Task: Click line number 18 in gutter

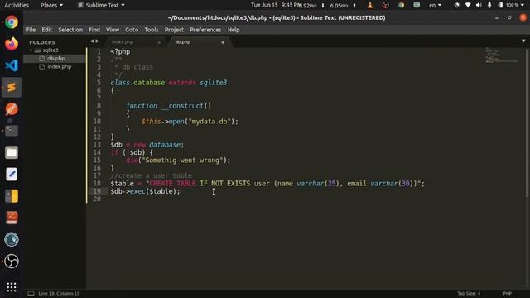Action: pyautogui.click(x=97, y=184)
